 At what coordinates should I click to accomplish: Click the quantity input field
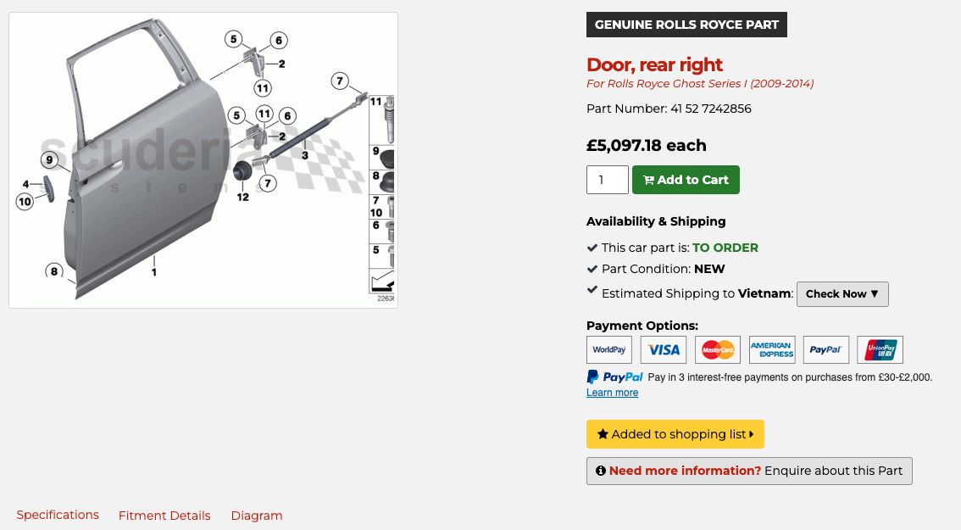point(607,180)
